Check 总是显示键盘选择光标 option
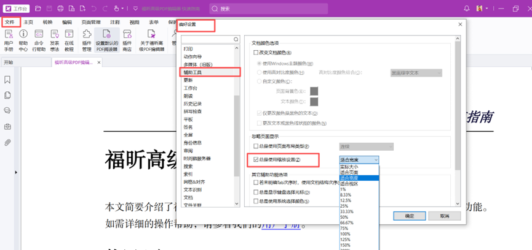This screenshot has width=532, height=250. [x=255, y=192]
